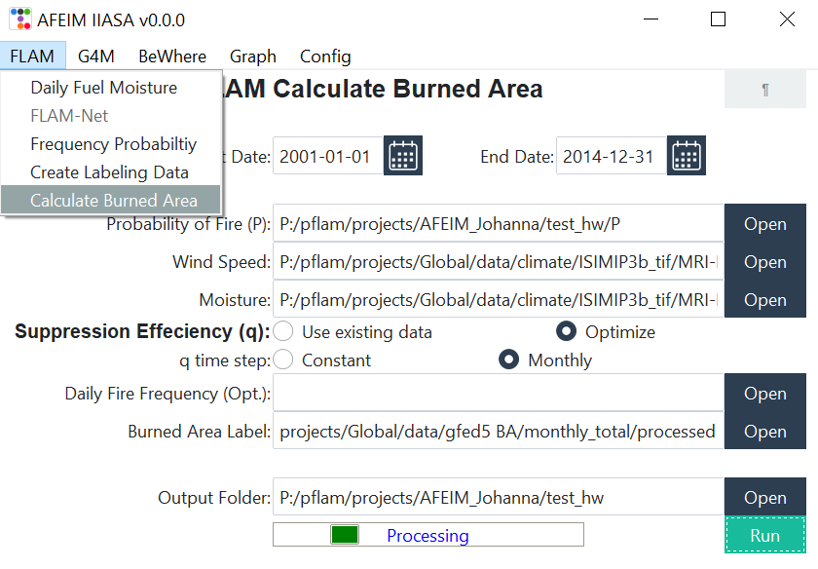Click the Burned Area Label field

point(499,432)
